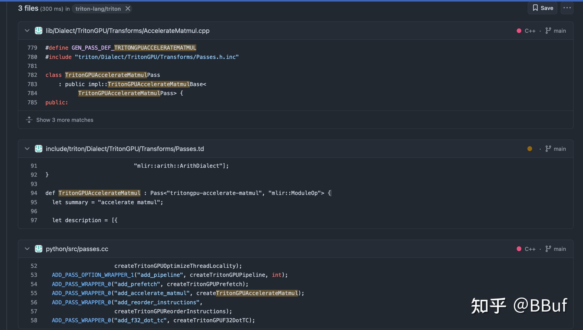The image size is (583, 330).
Task: Click the expand icon next to Show more matches
Action: (29, 120)
